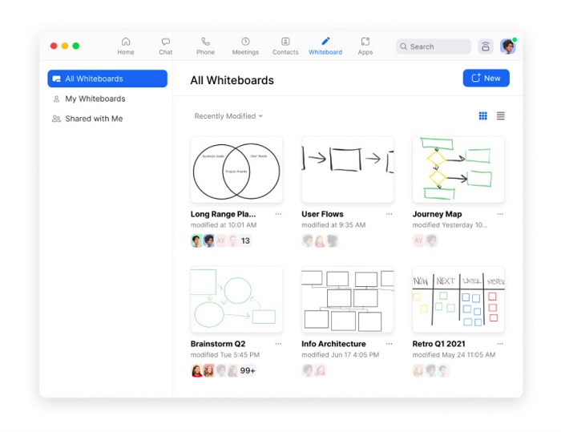Click the screen share icon beside search
561x432 pixels.
click(486, 46)
